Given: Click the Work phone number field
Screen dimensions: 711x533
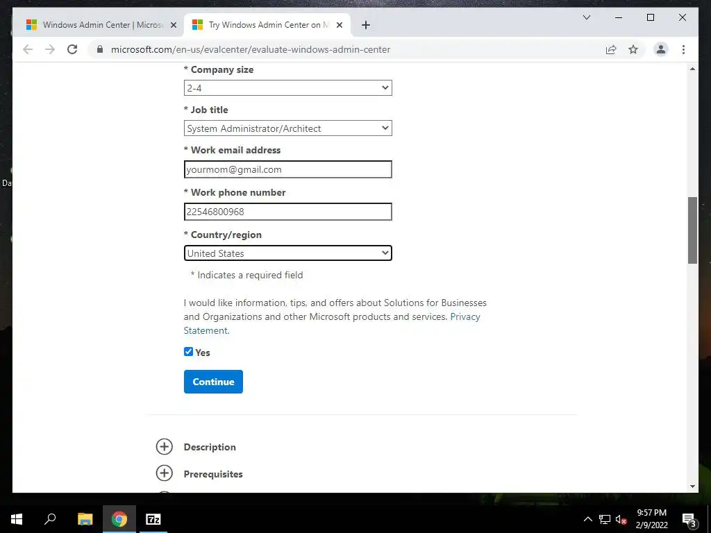Looking at the screenshot, I should 288,212.
